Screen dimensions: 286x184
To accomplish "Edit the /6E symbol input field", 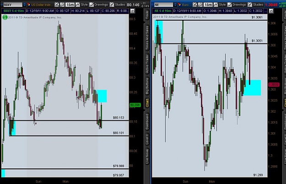I will (x=164, y=5).
